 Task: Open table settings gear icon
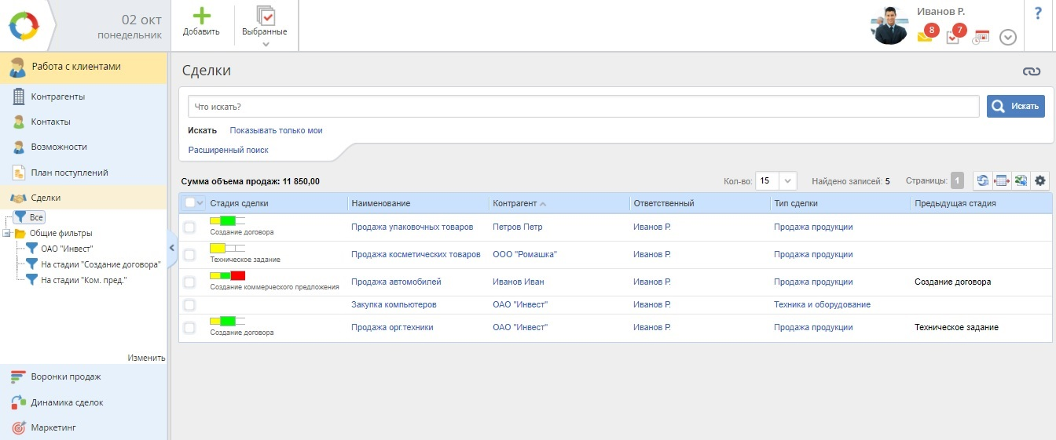click(1040, 181)
